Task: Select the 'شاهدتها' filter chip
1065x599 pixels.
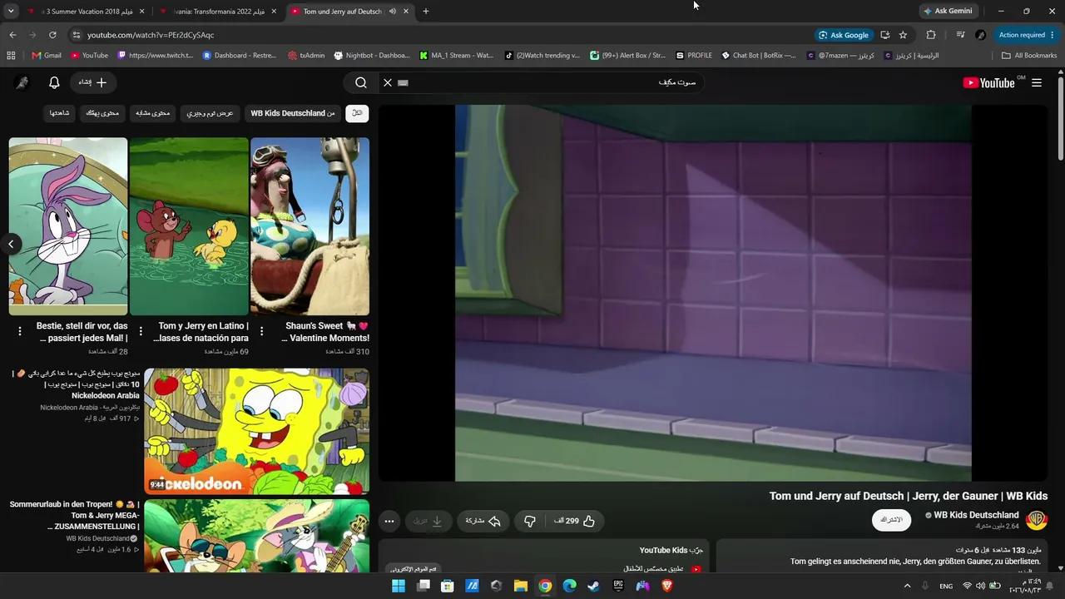Action: coord(59,113)
